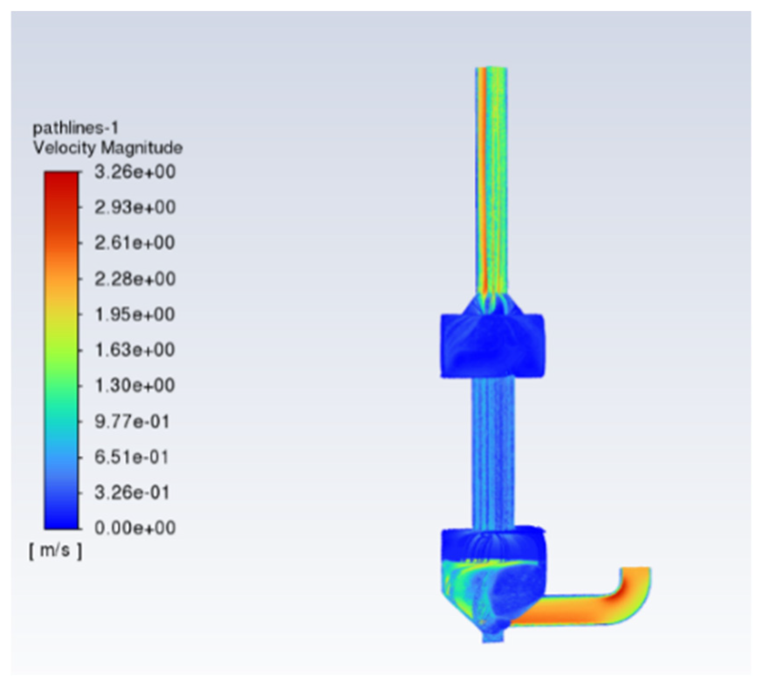Select the 2.28e+00 legend value
758x684 pixels.
(x=135, y=279)
